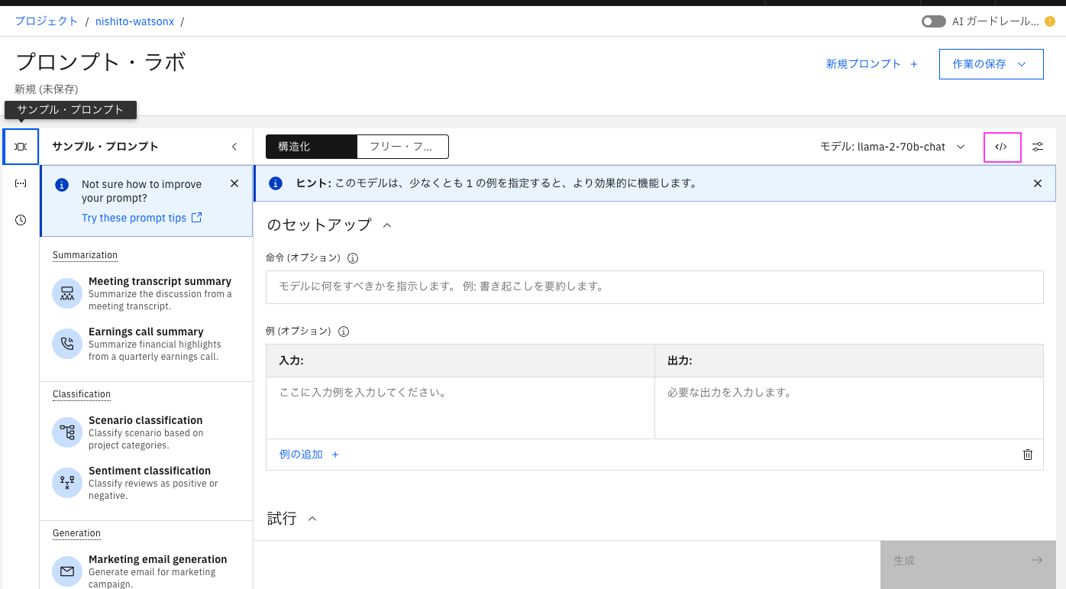Image resolution: width=1066 pixels, height=589 pixels.
Task: Click the Marketing email generation envelope icon
Action: point(67,571)
